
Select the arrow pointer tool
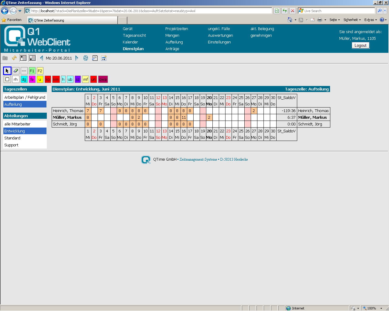tap(7, 71)
